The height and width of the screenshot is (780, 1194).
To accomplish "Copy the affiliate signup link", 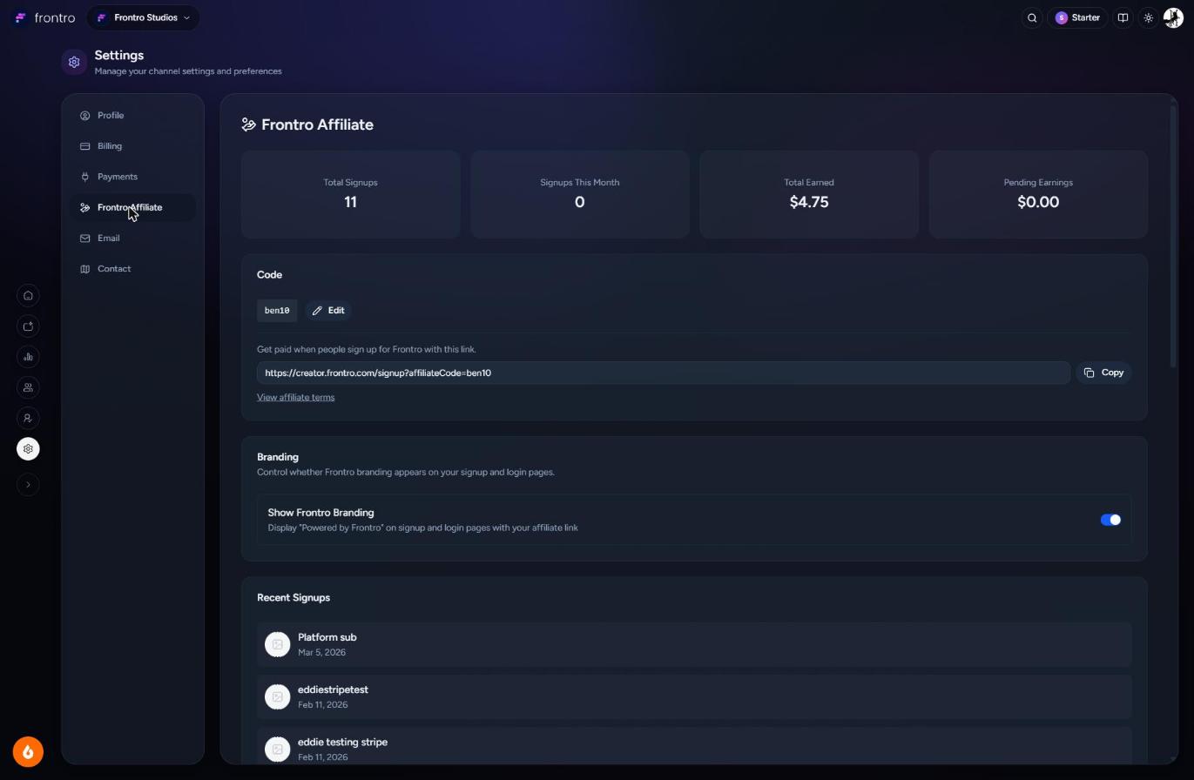I will coord(1104,373).
